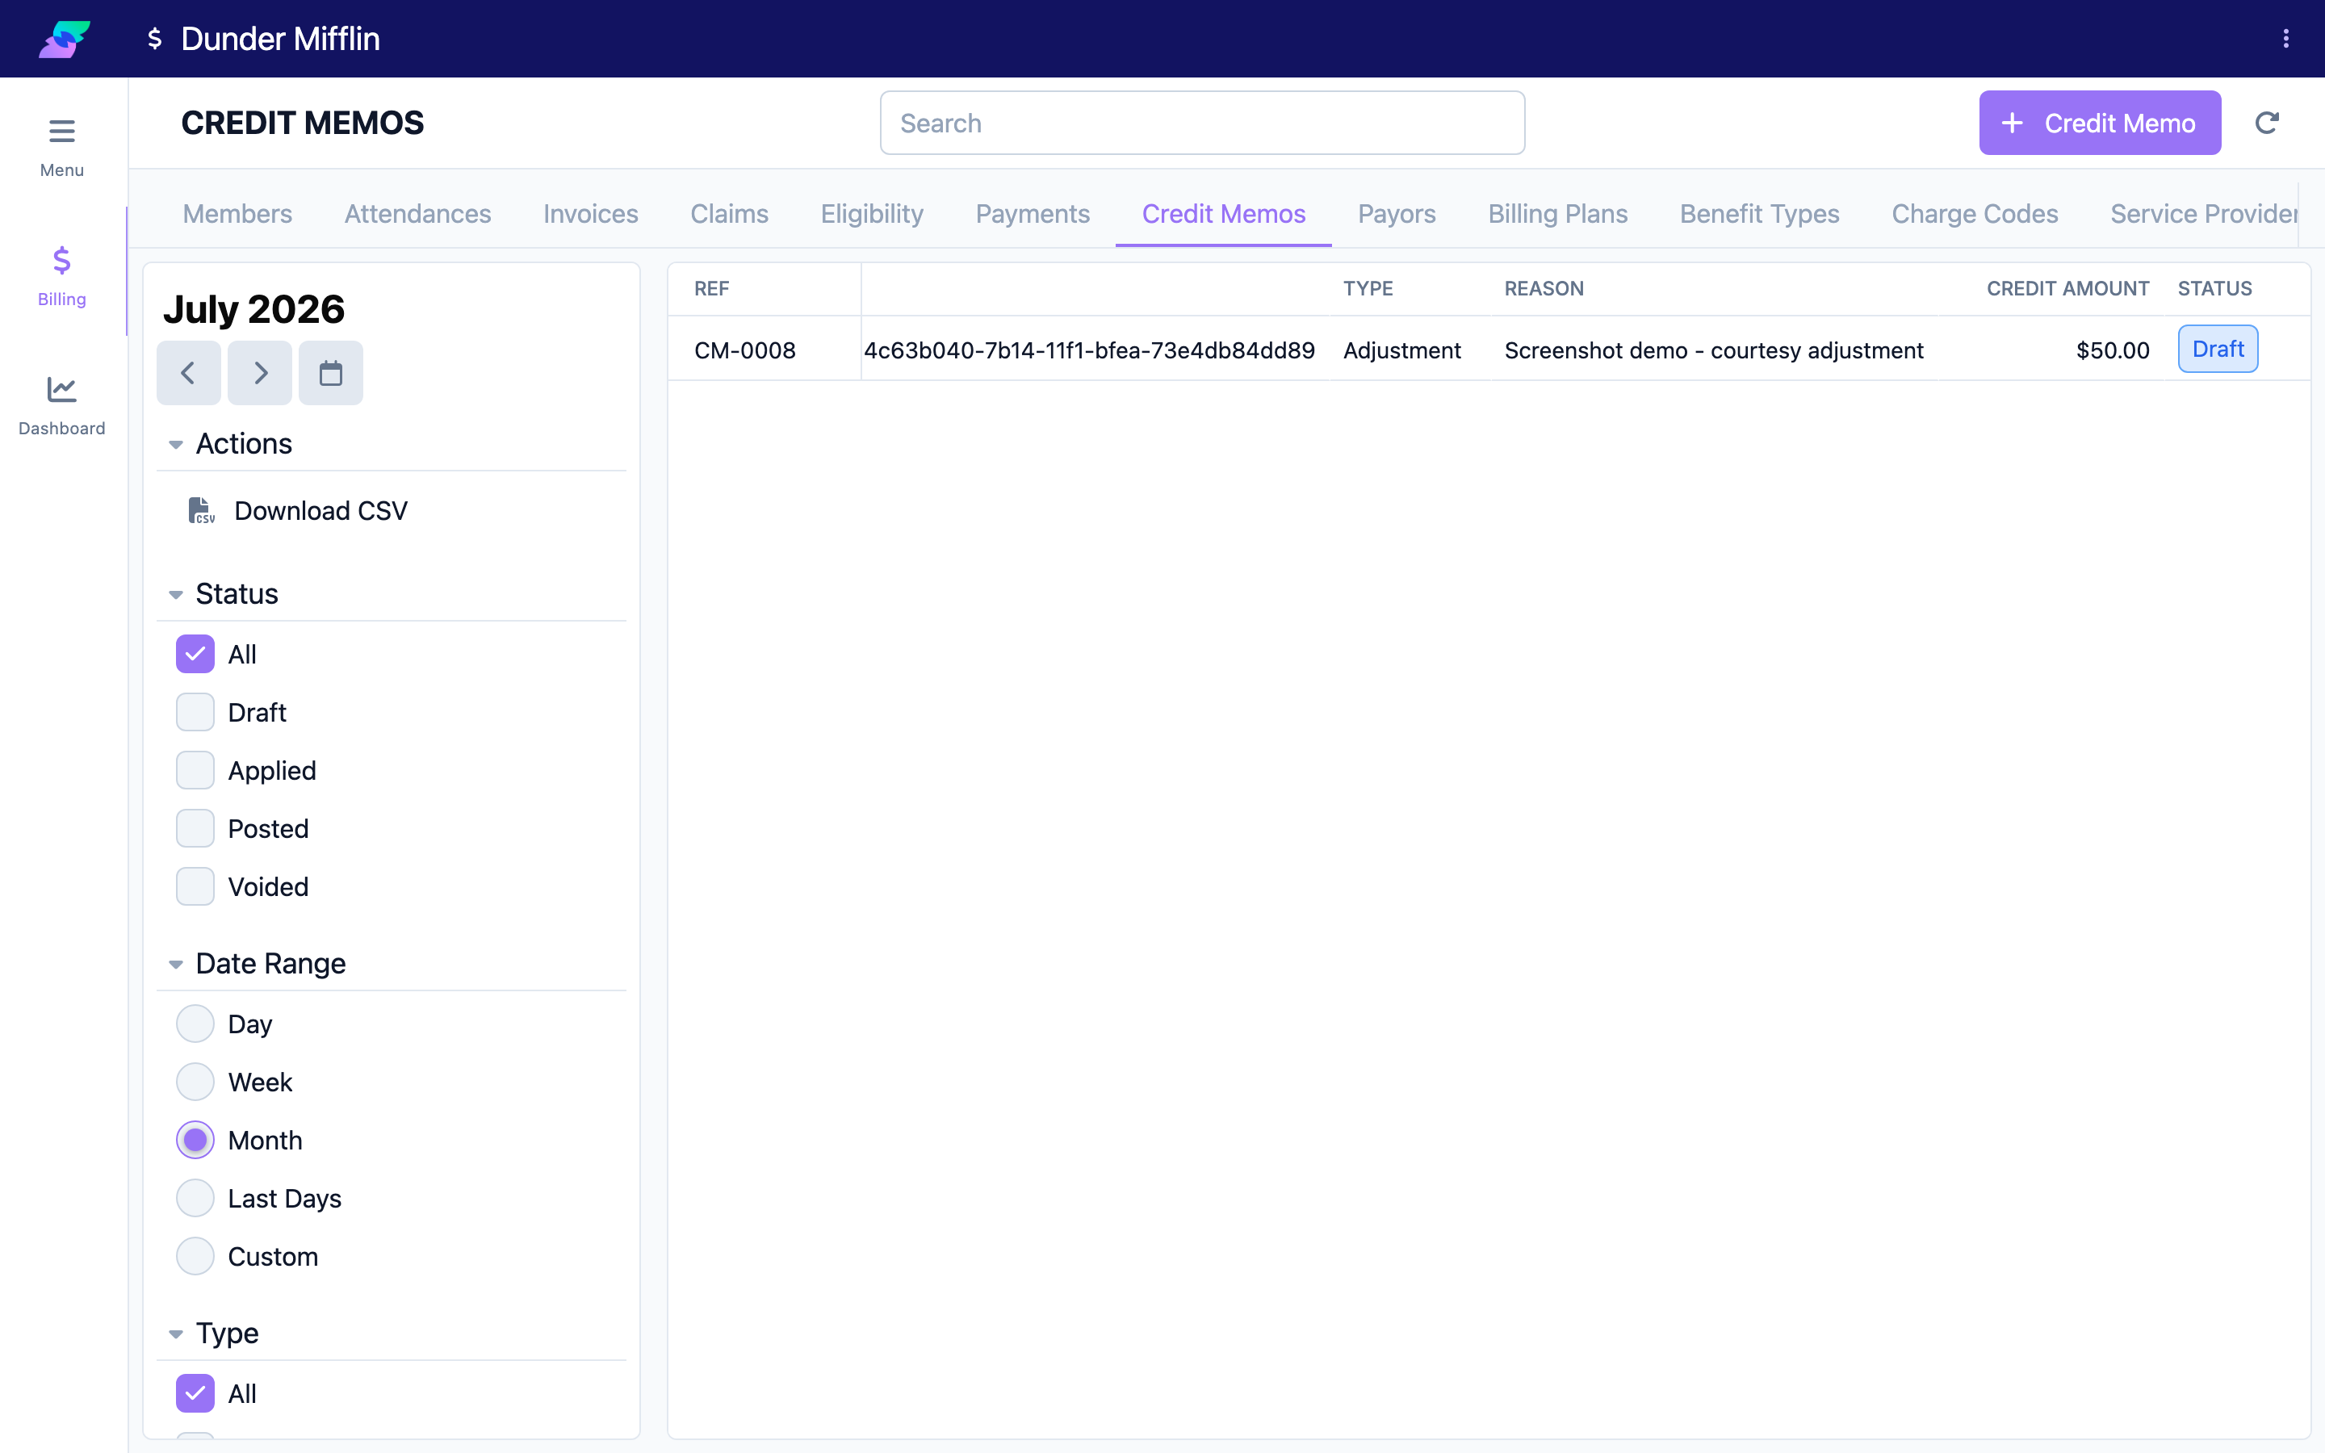This screenshot has height=1453, width=2325.
Task: Open the Dashboard chart icon
Action: 61,389
